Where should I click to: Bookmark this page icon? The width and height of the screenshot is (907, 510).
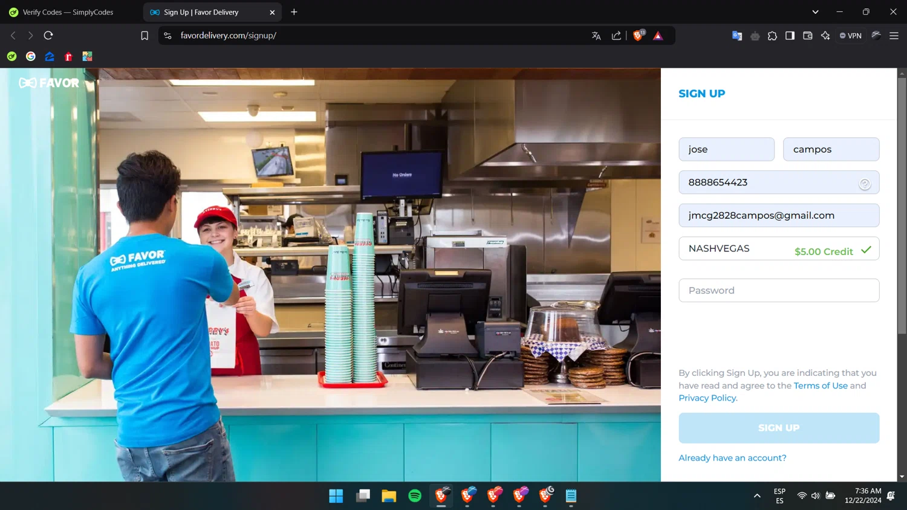click(x=145, y=36)
